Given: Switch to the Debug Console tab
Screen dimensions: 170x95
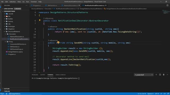Looking at the screenshot, I should [61, 75].
